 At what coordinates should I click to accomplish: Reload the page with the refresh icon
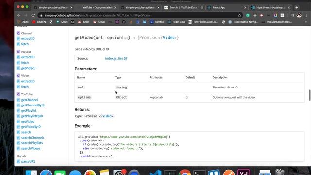33,15
